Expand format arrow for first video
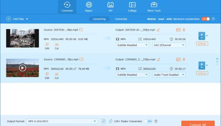This screenshot has width=221, height=126. 207,36
